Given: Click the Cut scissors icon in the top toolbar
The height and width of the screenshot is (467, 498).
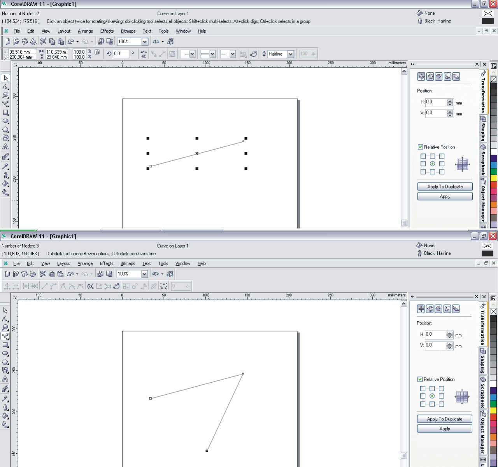Looking at the screenshot, I should pos(43,42).
